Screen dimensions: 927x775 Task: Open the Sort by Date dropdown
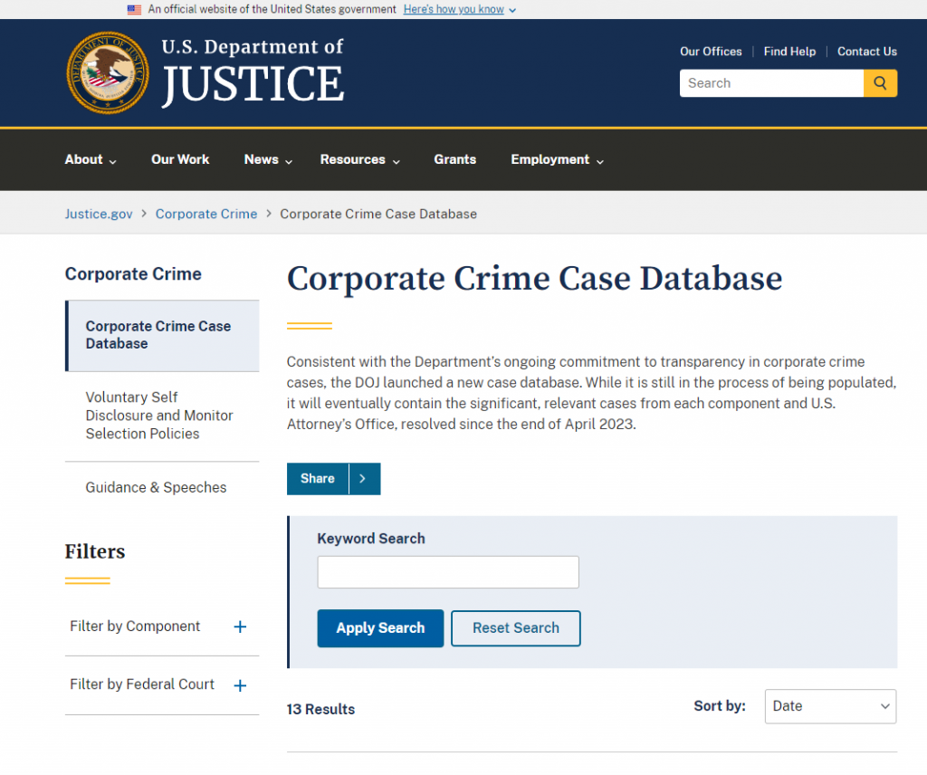click(831, 706)
